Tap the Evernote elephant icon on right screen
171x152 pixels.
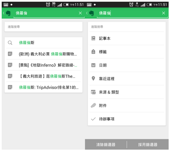point(91,13)
